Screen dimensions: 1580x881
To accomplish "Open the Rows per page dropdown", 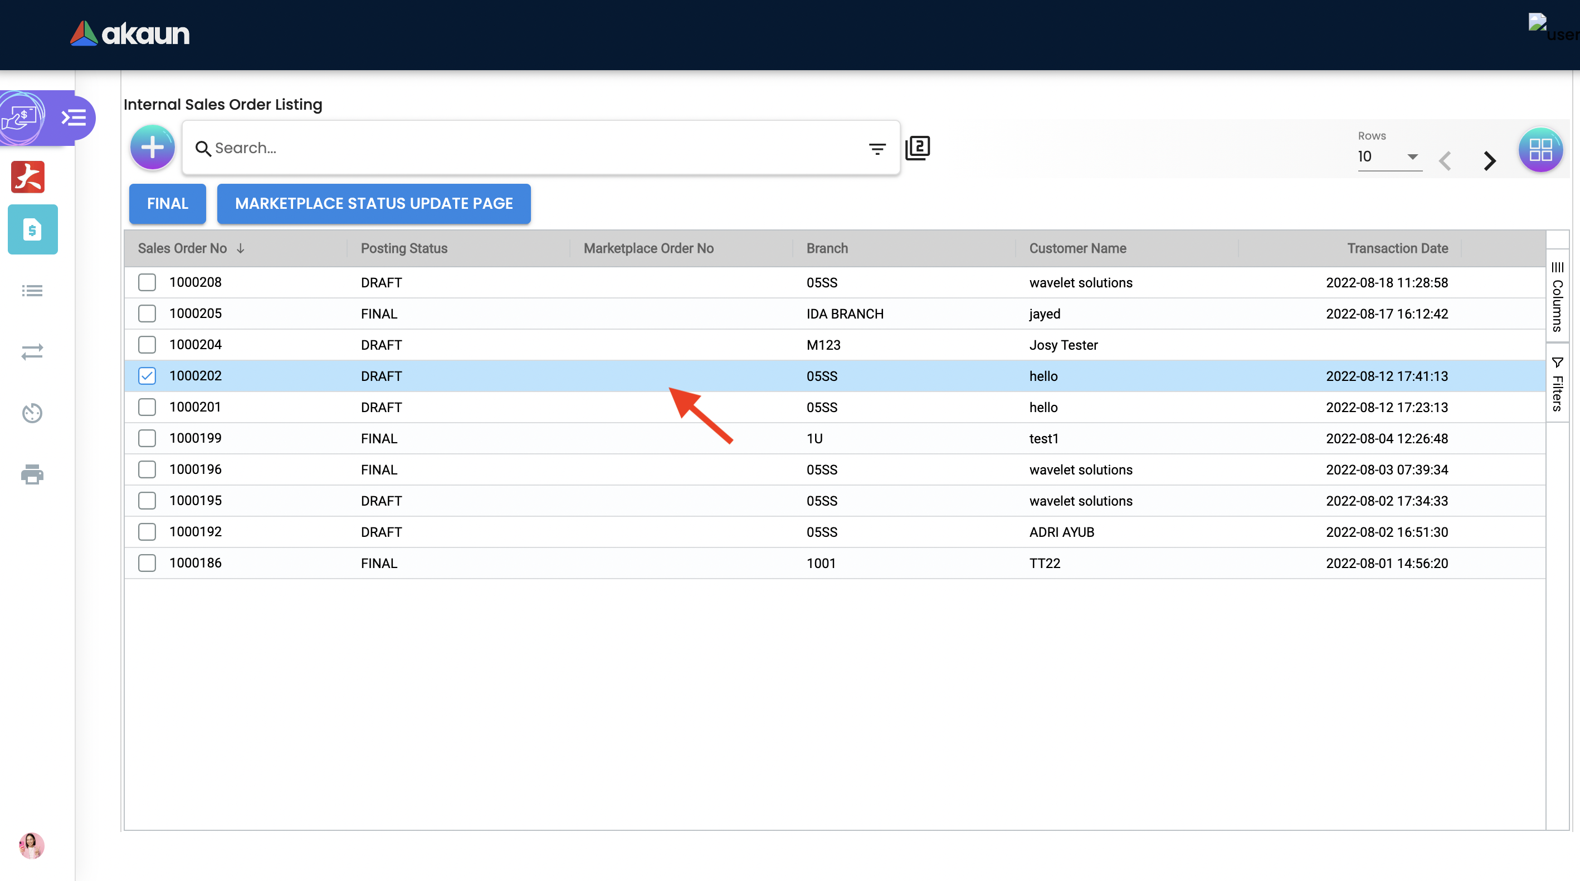I will point(1389,157).
